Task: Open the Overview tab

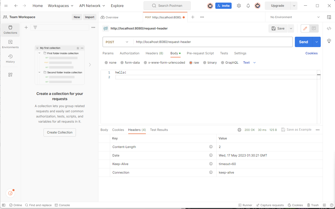Action: click(110, 17)
